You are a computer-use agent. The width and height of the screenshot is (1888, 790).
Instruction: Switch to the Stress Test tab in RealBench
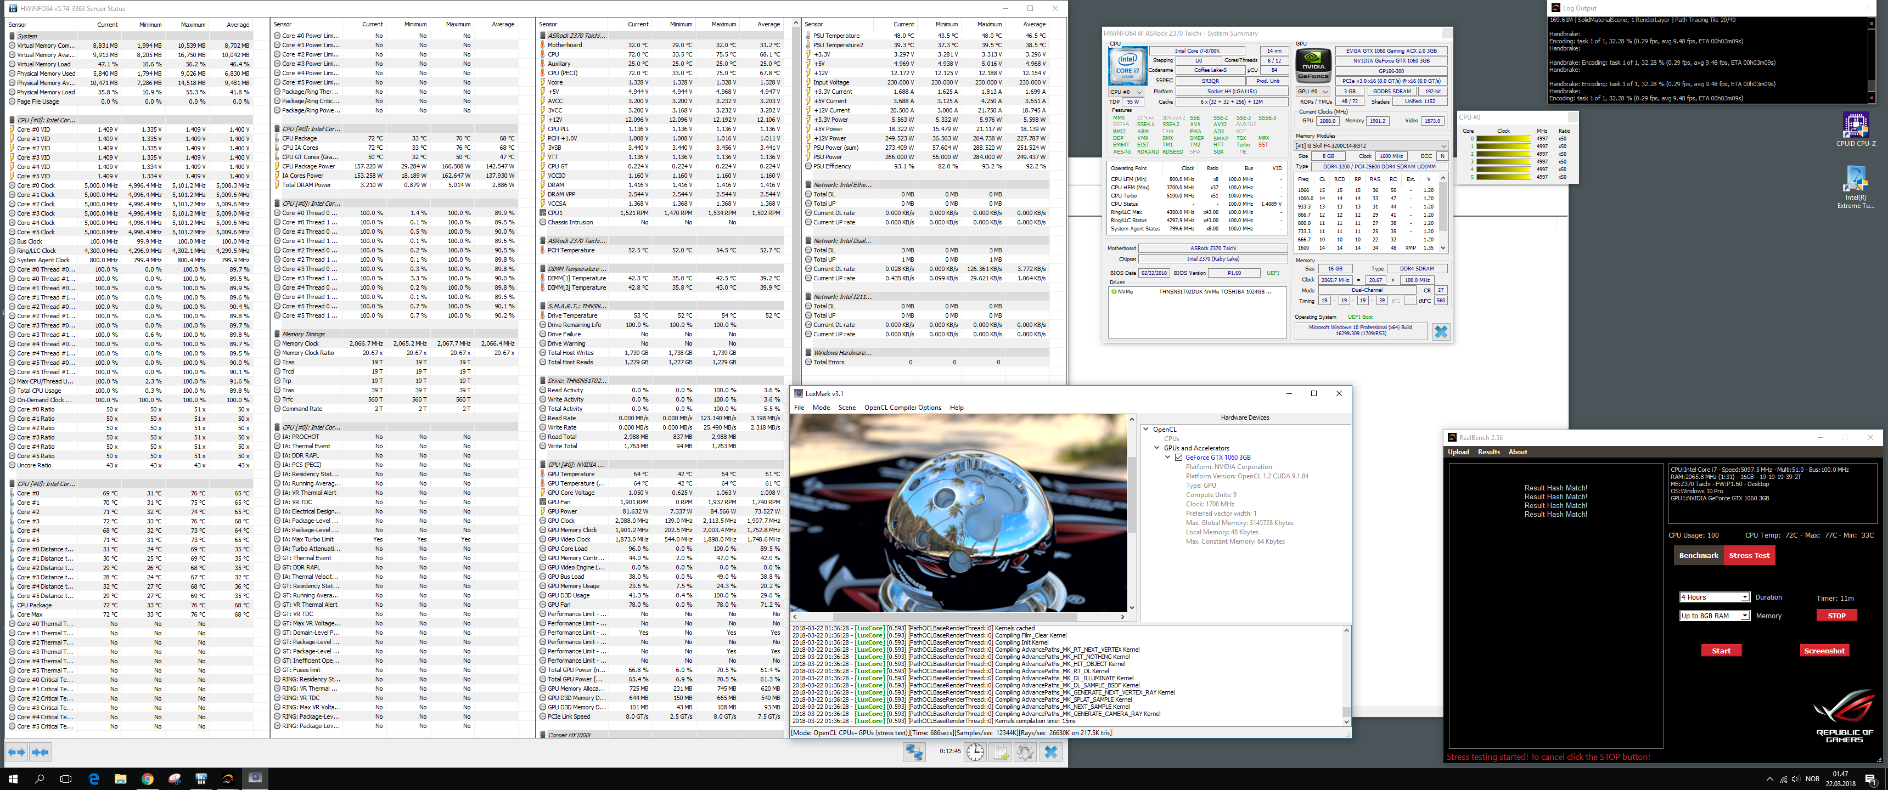coord(1749,556)
